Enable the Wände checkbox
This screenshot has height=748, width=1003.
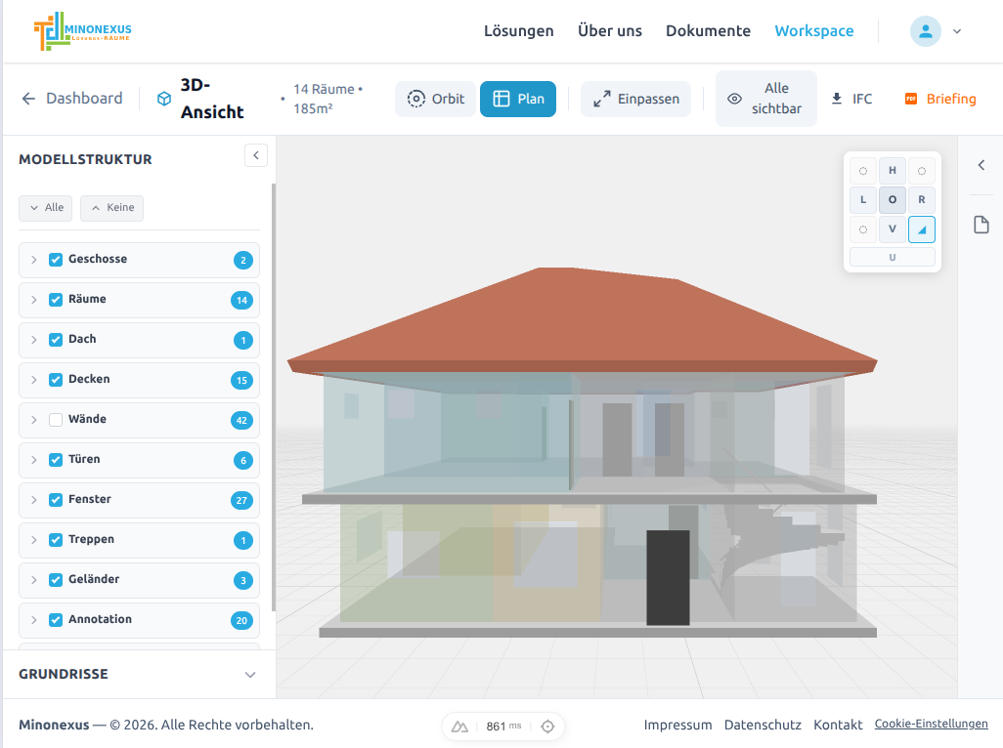[55, 419]
